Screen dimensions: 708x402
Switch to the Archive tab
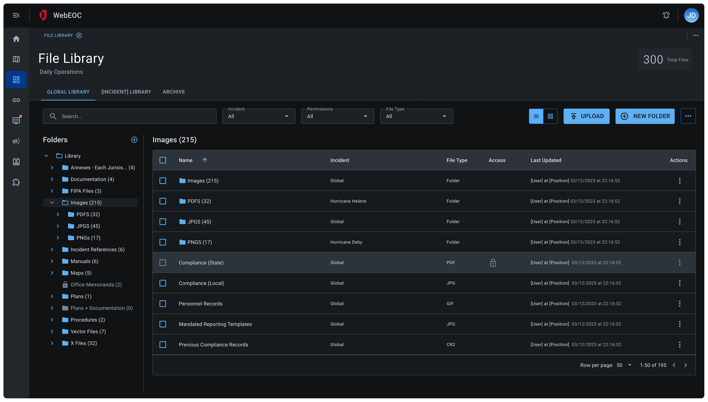[x=174, y=92]
